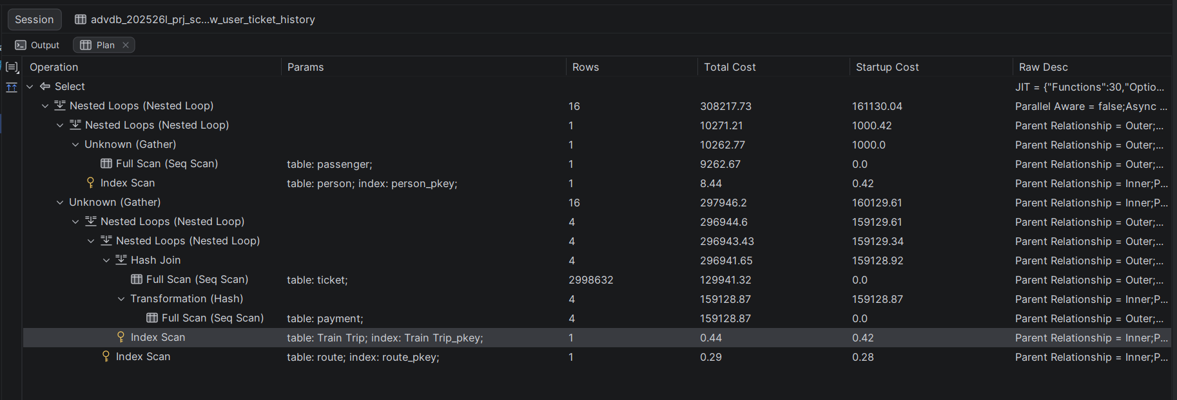Click key icon of person_pkey Index Scan
This screenshot has width=1177, height=400.
click(91, 183)
